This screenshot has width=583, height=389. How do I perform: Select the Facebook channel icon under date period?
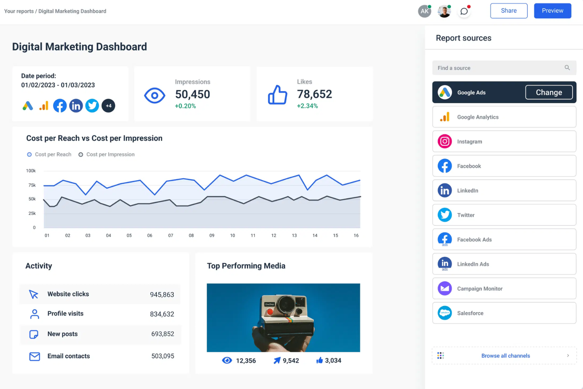coord(60,106)
